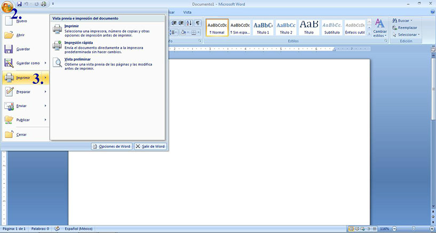Open the Vista ribbon tab

click(187, 12)
